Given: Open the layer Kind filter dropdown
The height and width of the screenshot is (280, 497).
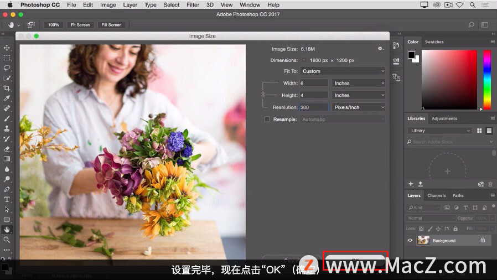Looking at the screenshot, I should [423, 208].
